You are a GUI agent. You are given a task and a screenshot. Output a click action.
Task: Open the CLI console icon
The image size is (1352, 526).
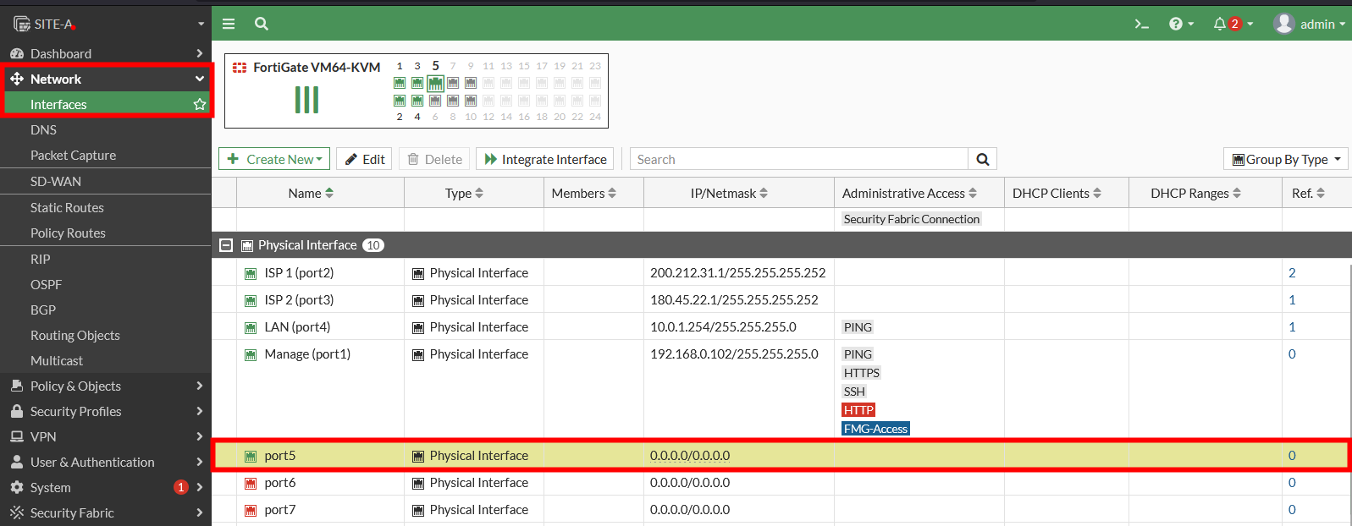1141,24
